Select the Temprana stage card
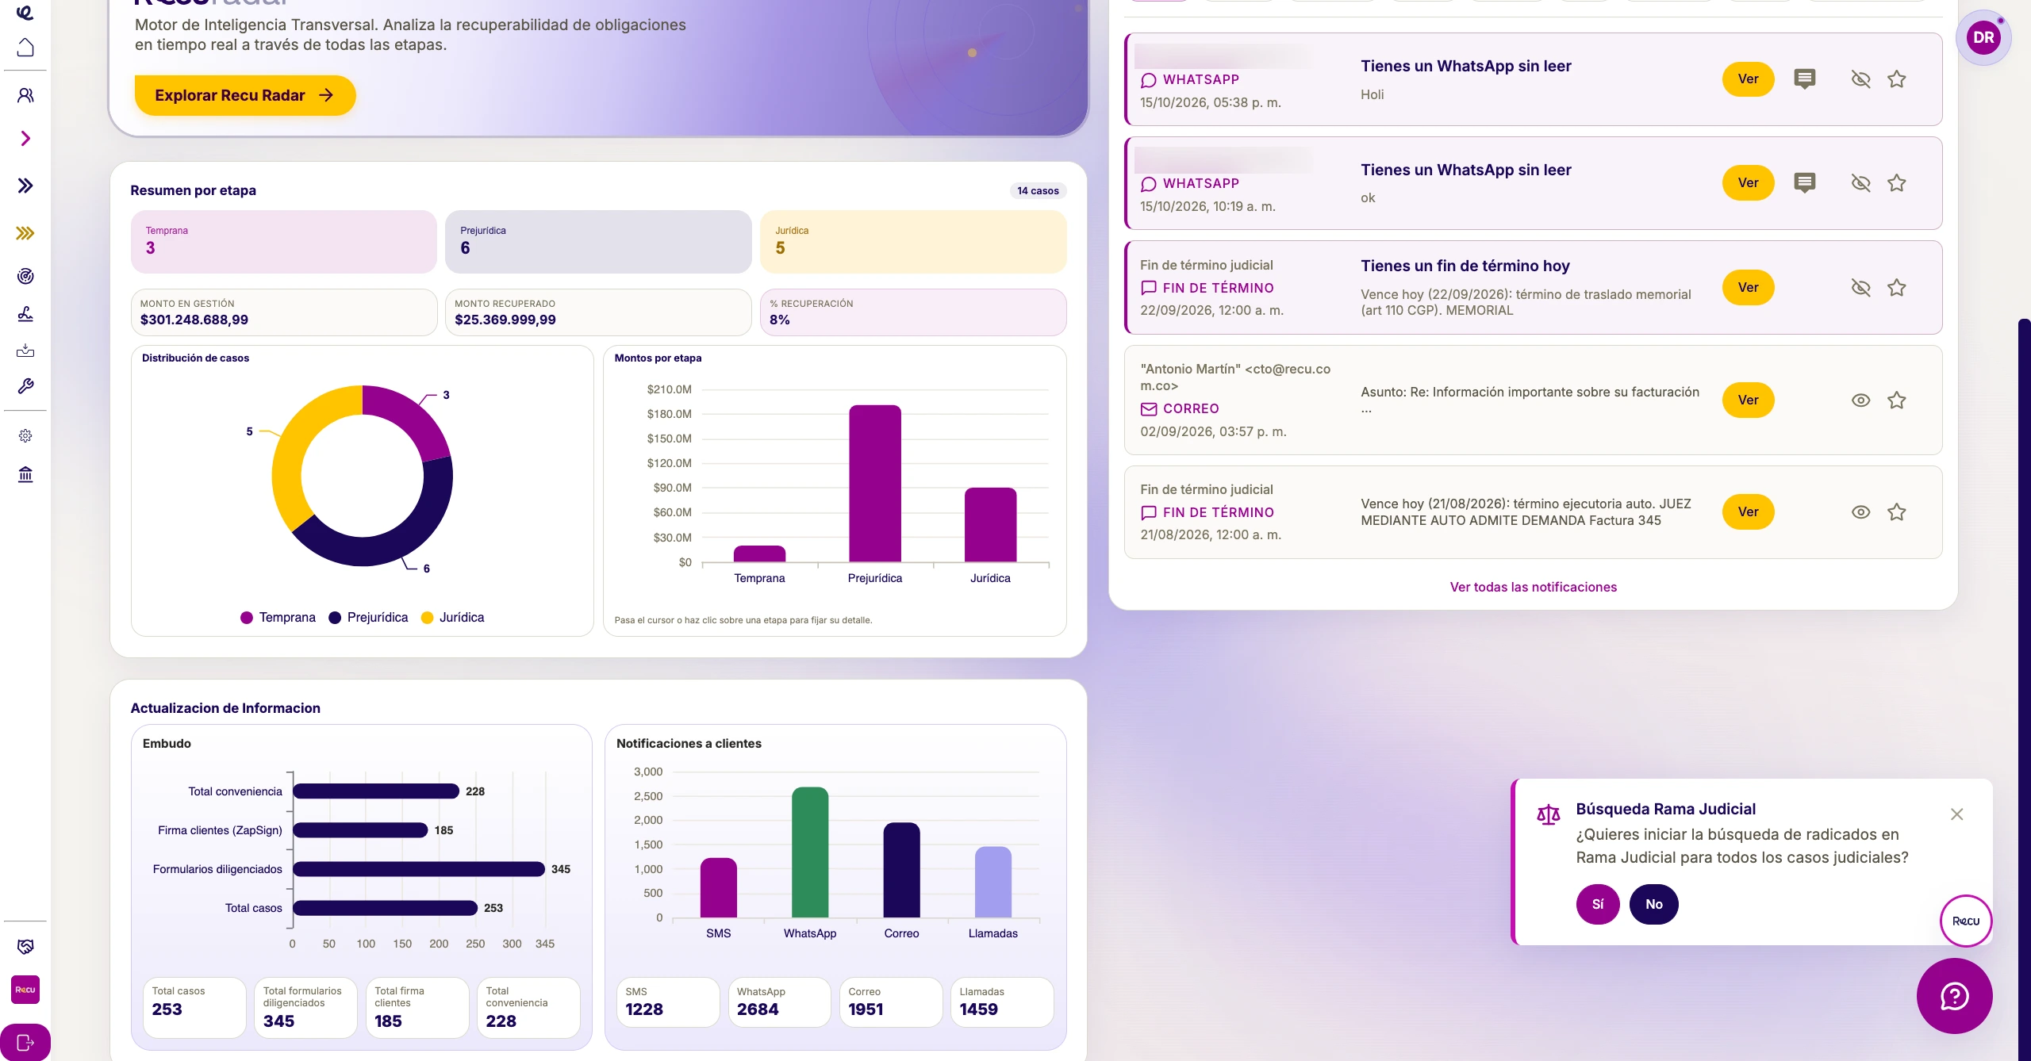The height and width of the screenshot is (1061, 2031). 284,241
